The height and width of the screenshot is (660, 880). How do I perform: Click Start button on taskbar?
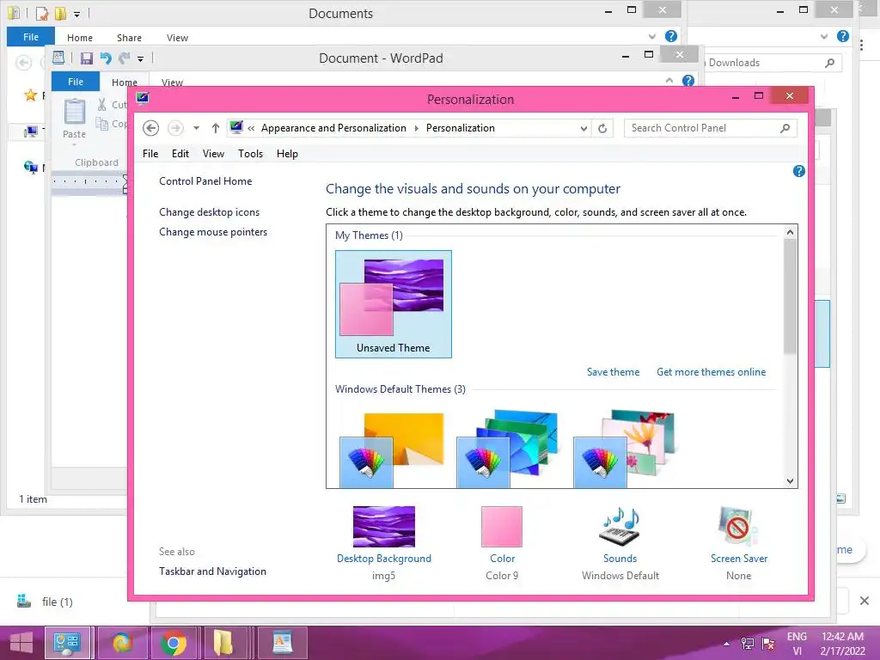(21, 643)
